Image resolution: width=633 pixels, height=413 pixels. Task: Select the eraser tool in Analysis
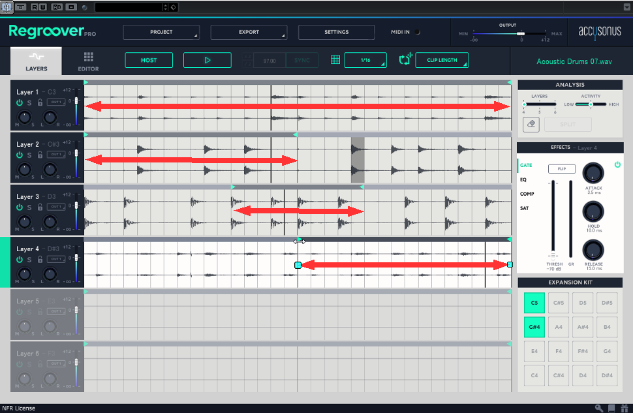tap(531, 125)
